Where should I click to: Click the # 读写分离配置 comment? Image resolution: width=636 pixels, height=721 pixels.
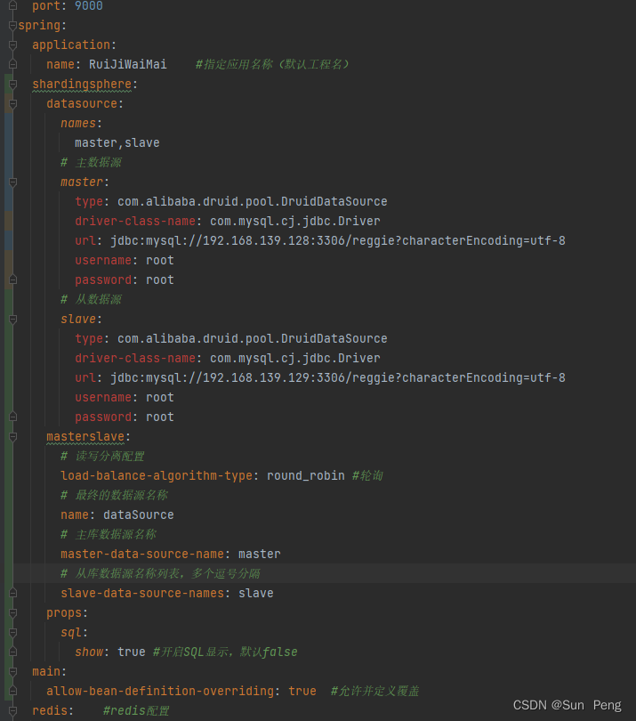pos(102,456)
